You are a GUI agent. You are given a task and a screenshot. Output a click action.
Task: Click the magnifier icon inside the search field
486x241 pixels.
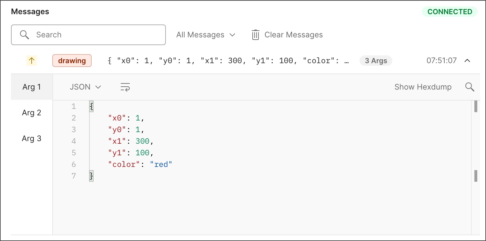25,34
